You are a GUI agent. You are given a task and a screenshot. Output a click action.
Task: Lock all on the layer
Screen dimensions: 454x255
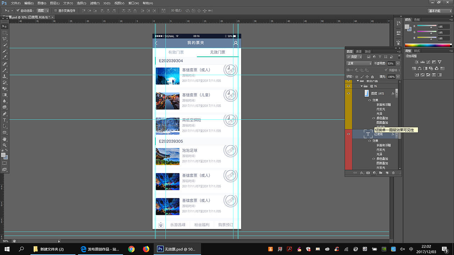point(372,76)
